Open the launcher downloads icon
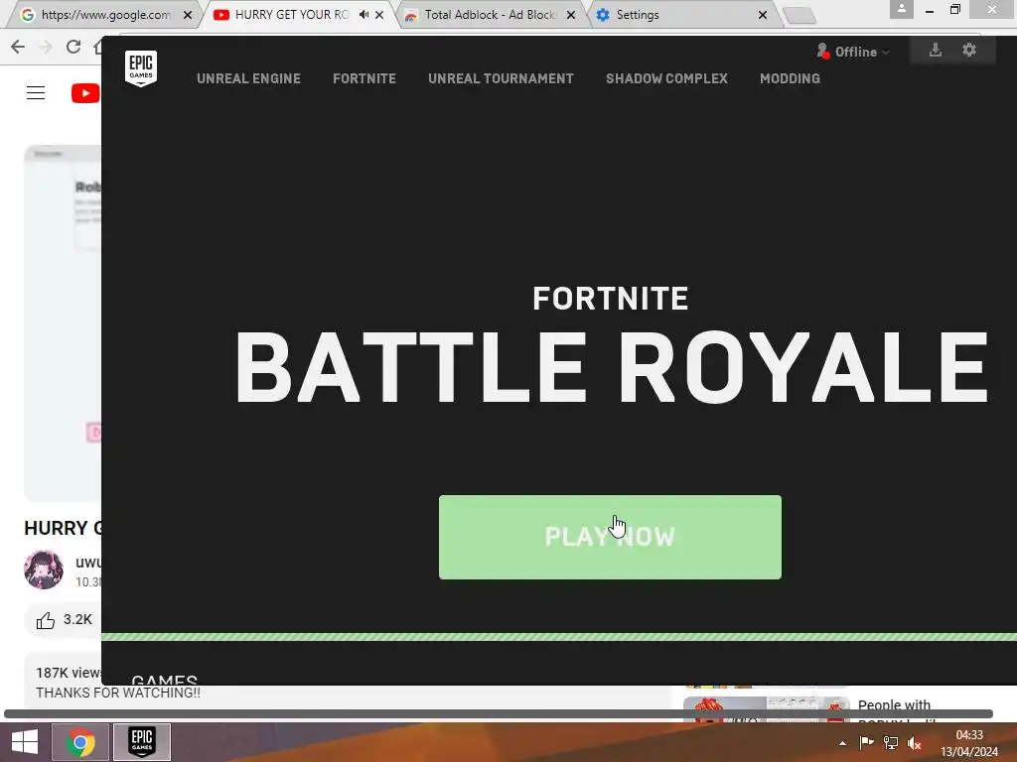Image resolution: width=1017 pixels, height=762 pixels. pyautogui.click(x=936, y=50)
